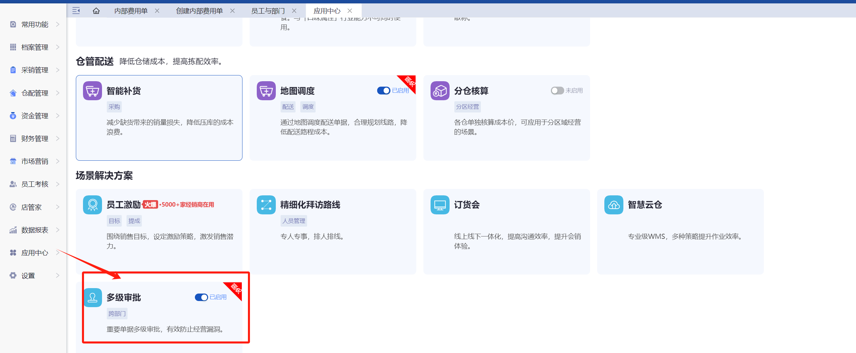Click the 分仓核算 box icon

[x=440, y=91]
